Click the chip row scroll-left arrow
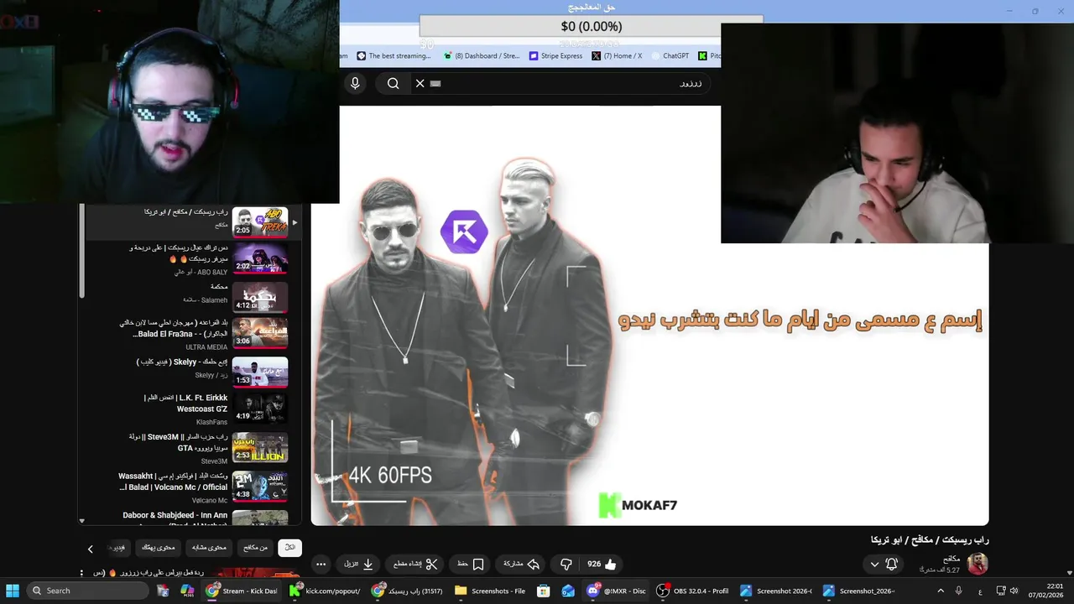Image resolution: width=1074 pixels, height=604 pixels. pyautogui.click(x=91, y=549)
